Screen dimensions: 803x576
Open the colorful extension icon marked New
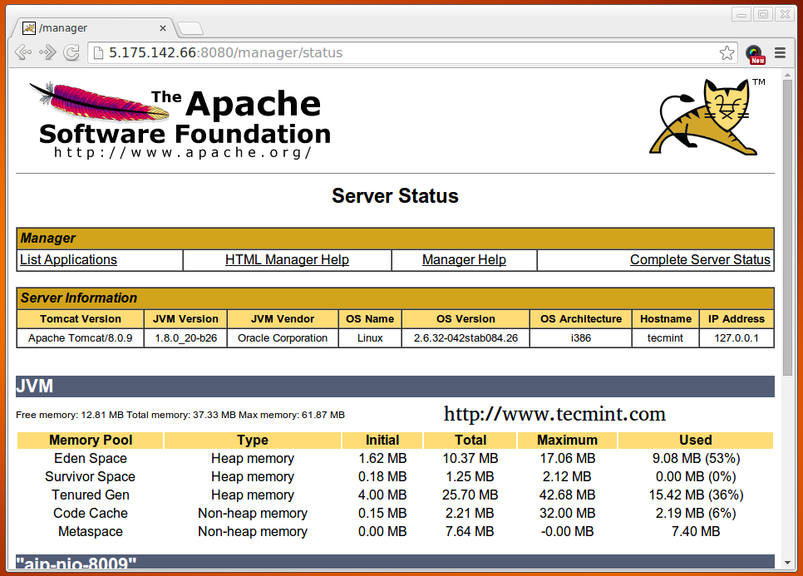click(755, 54)
